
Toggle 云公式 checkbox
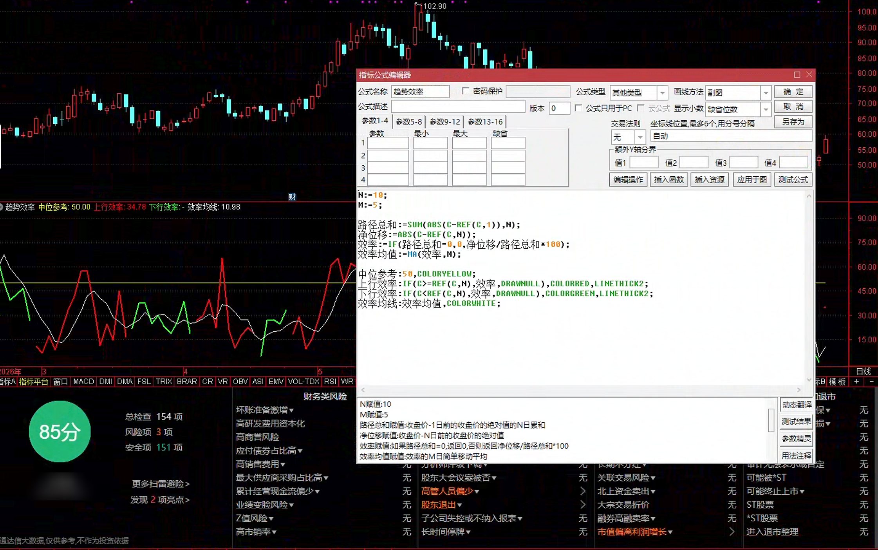(641, 108)
